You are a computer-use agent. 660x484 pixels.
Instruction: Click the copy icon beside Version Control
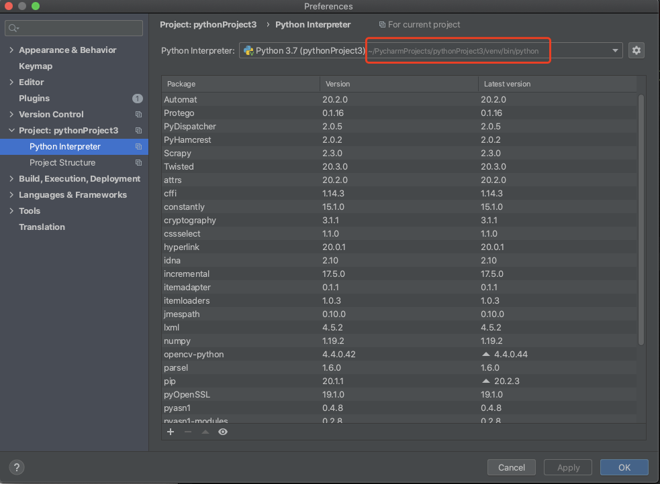138,114
